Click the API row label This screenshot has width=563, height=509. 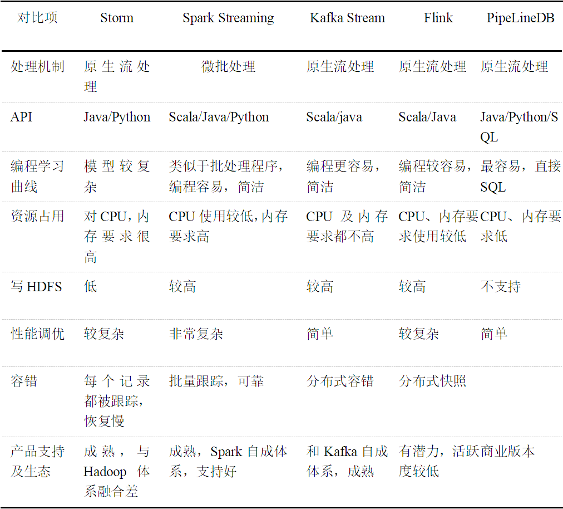[x=22, y=117]
